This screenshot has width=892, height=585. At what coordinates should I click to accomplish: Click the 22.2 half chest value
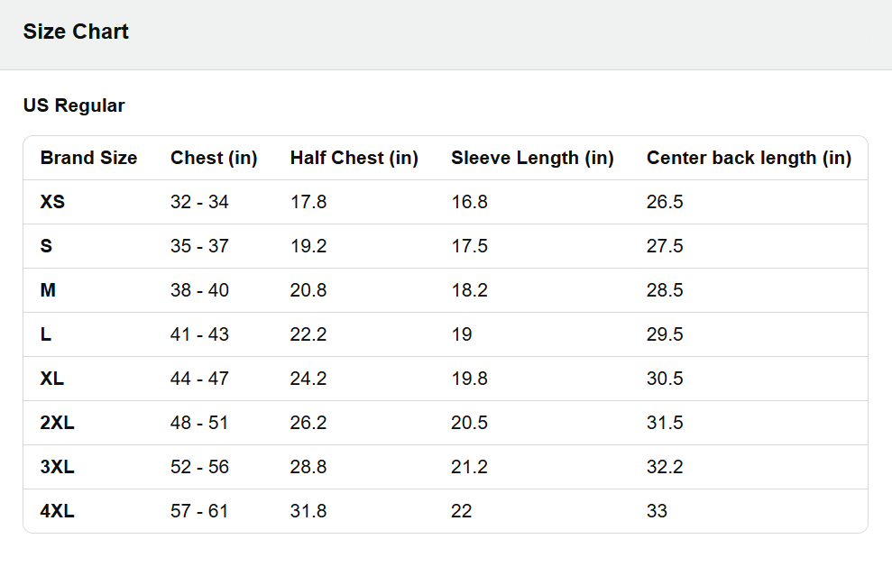coord(308,334)
